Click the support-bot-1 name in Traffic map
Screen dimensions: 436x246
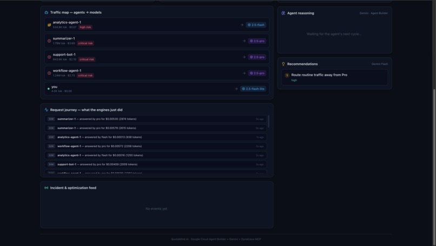[x=64, y=55]
